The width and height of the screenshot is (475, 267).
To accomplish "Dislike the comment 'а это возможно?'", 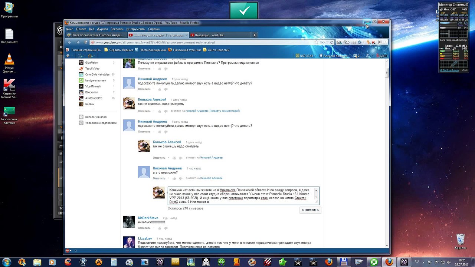I will coord(181,178).
